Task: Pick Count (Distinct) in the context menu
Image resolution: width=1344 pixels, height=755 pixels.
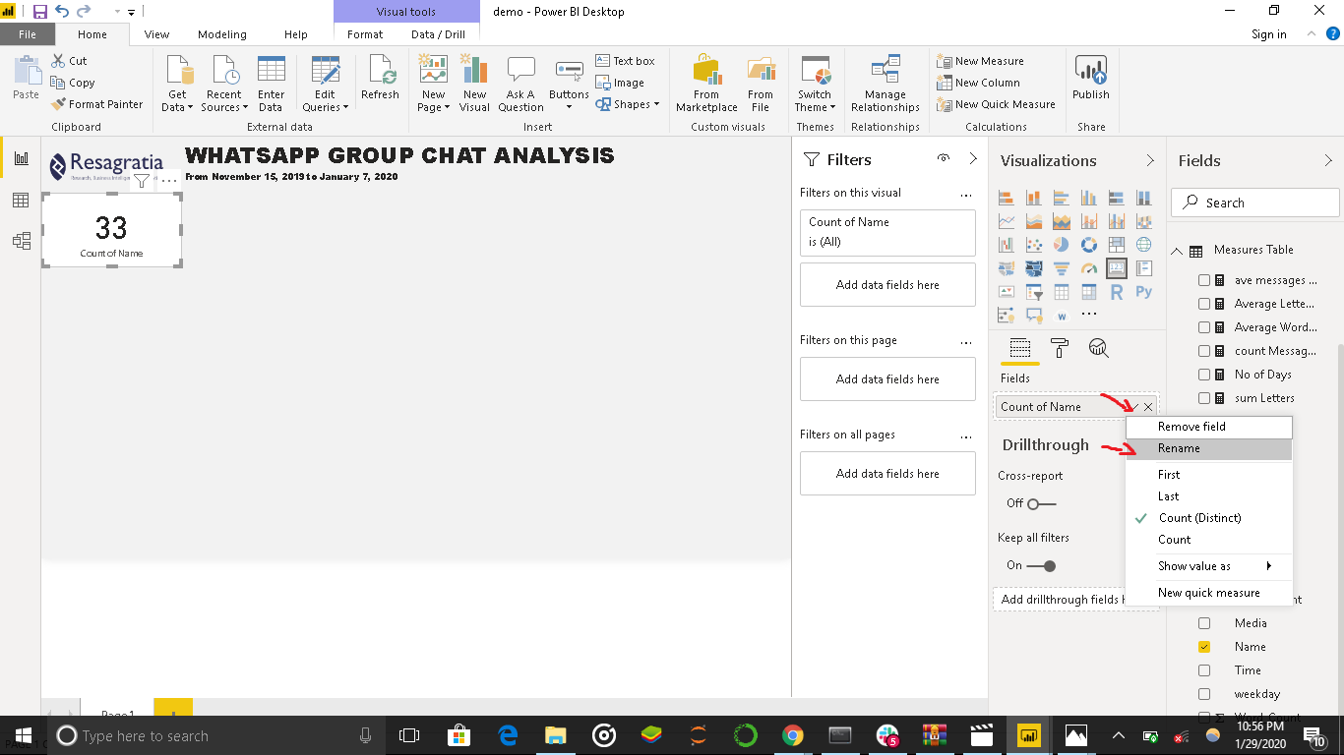Action: tap(1209, 518)
